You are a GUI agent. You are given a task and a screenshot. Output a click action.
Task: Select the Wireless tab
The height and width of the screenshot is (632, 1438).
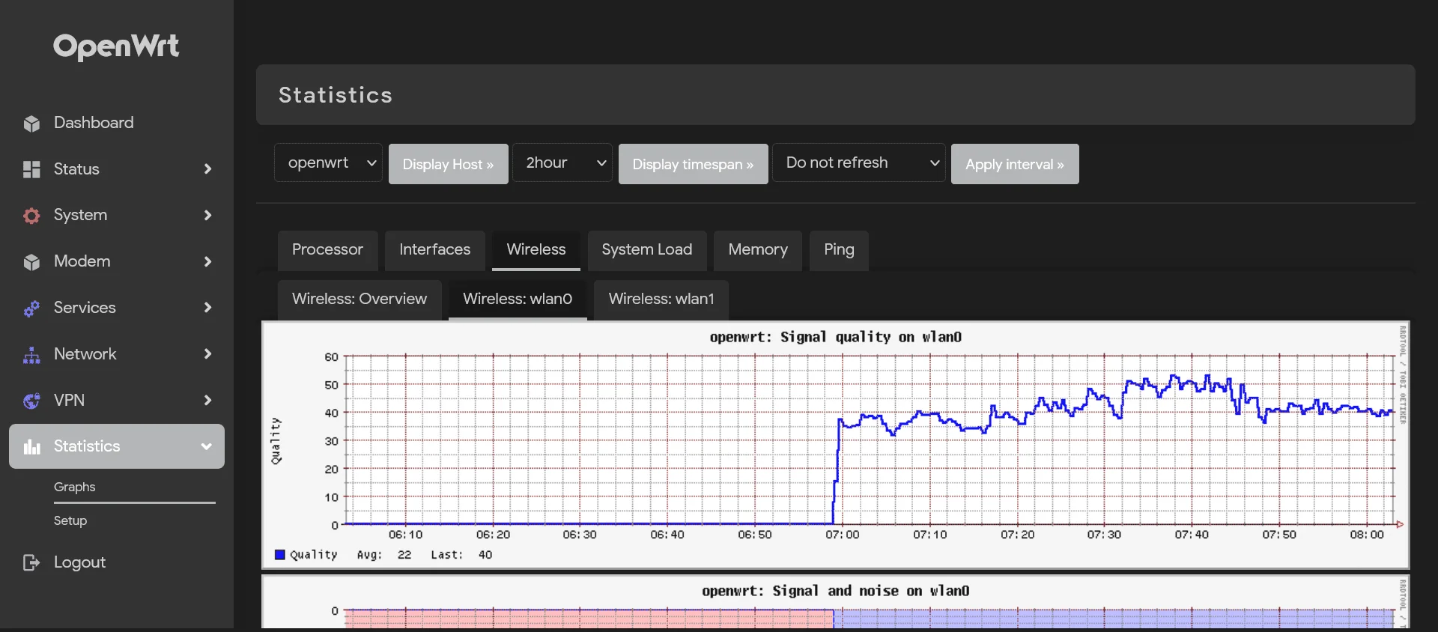536,250
